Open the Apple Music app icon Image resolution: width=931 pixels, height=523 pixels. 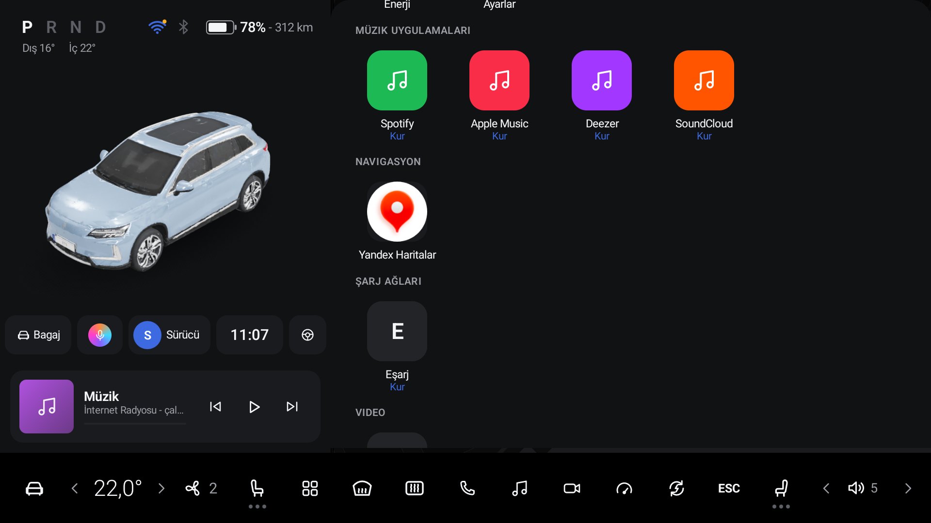click(499, 80)
